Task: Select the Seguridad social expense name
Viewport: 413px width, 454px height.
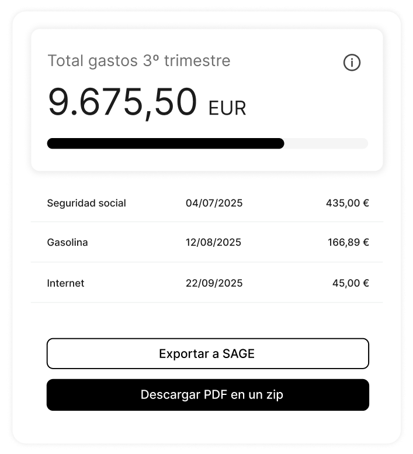Action: (x=86, y=204)
